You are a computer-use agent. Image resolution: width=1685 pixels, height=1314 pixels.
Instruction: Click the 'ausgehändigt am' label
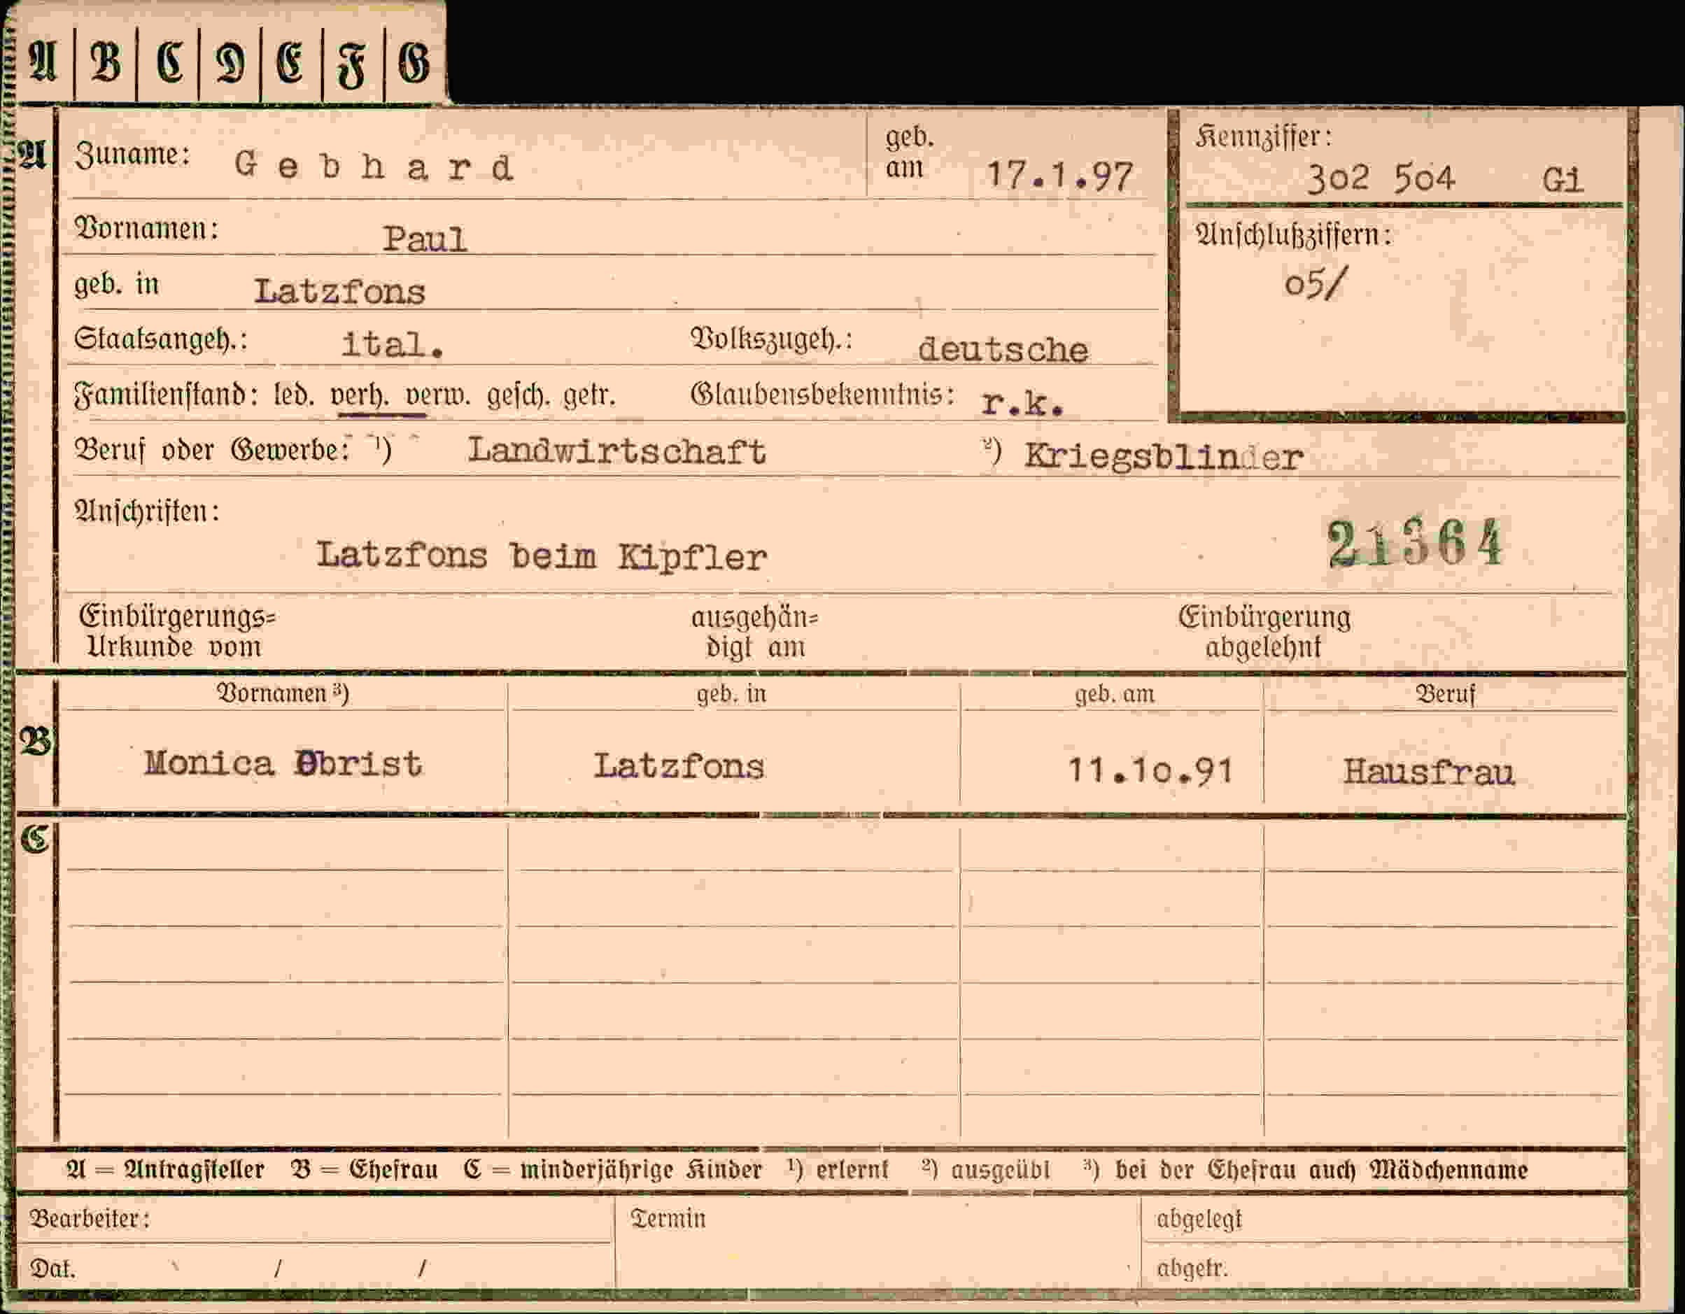click(x=754, y=632)
